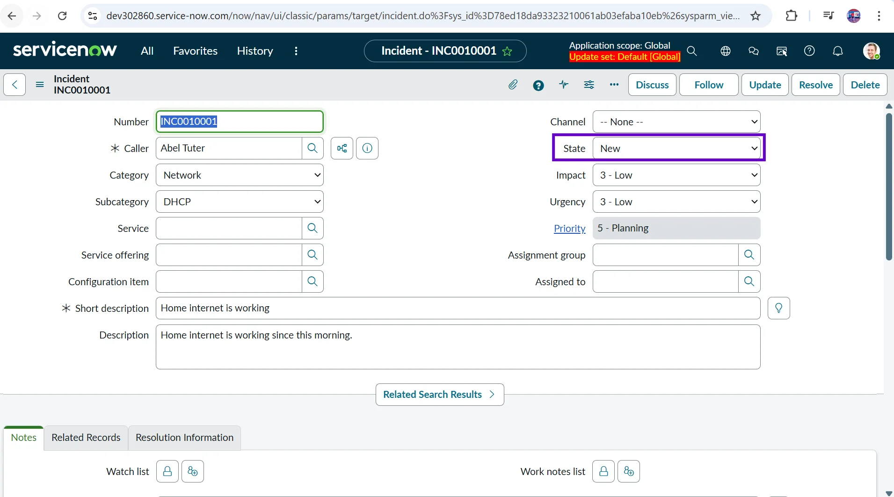The width and height of the screenshot is (894, 497).
Task: Open the Urgency dropdown
Action: (x=676, y=202)
